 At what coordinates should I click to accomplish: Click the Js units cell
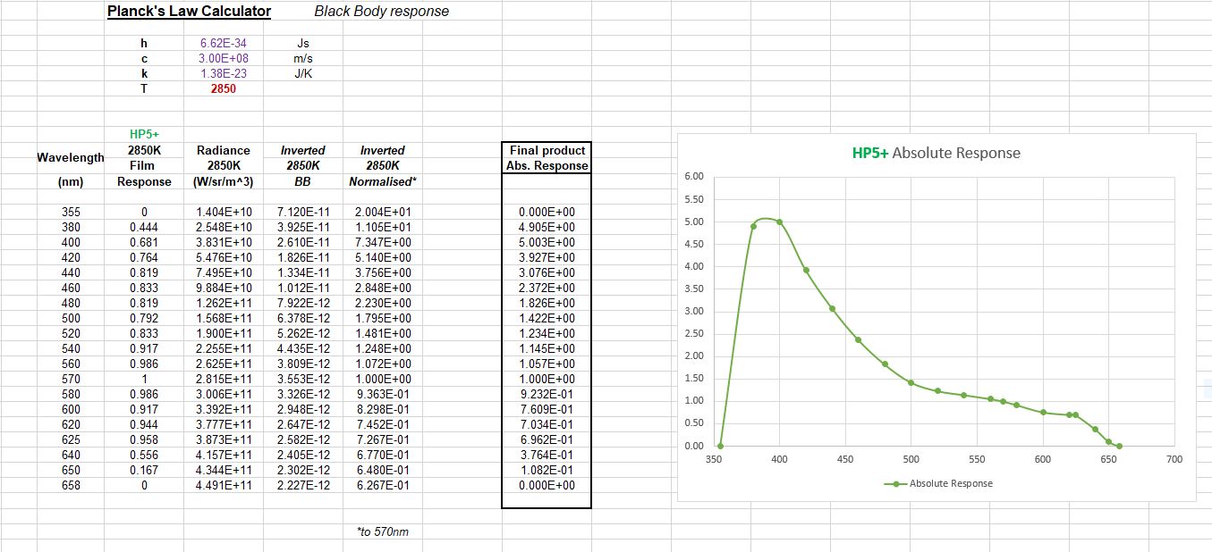pyautogui.click(x=302, y=43)
